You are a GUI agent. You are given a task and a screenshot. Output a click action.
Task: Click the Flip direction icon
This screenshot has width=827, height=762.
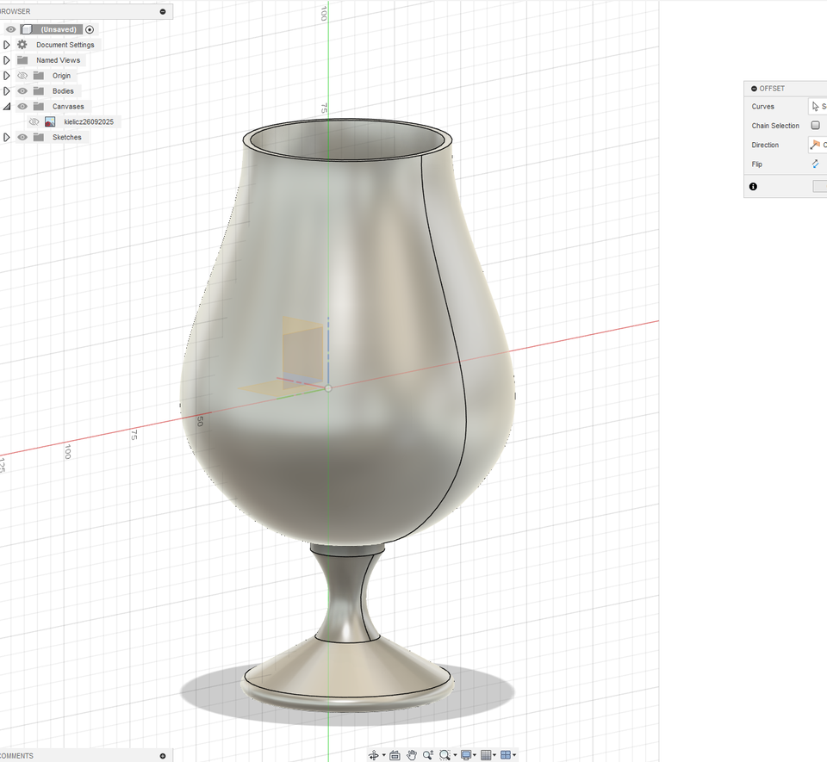tap(815, 164)
